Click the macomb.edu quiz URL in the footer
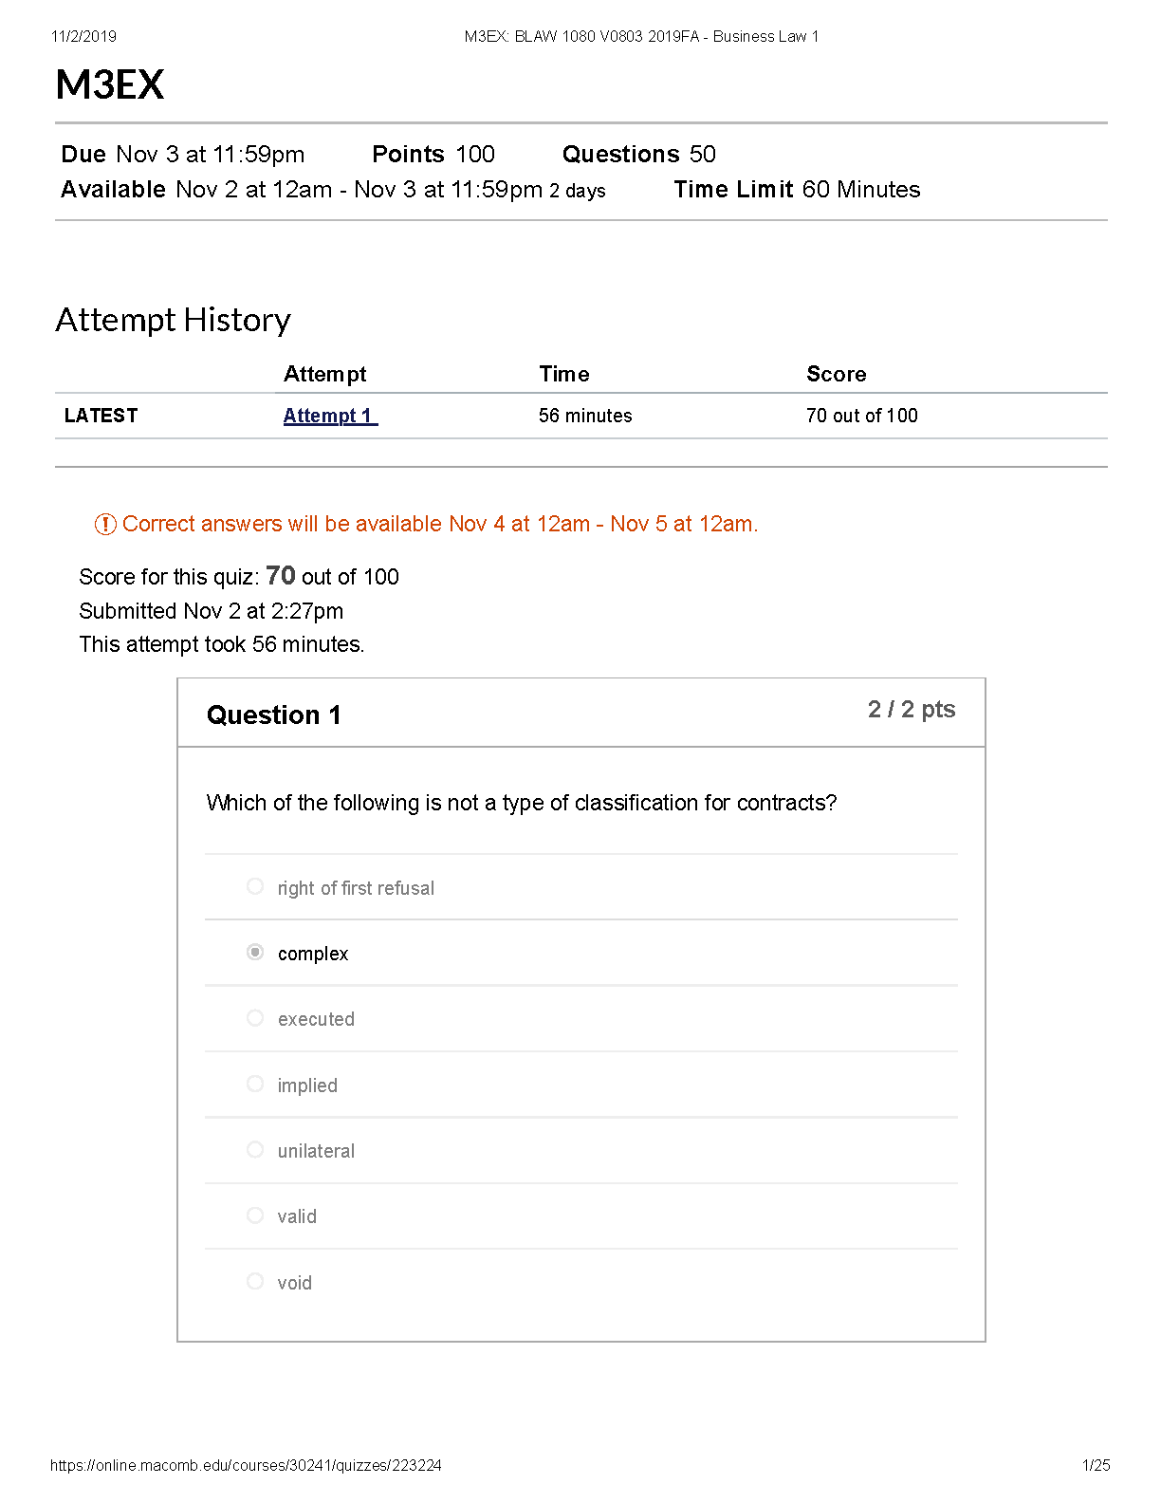Viewport: 1161px width, 1503px height. (x=246, y=1465)
